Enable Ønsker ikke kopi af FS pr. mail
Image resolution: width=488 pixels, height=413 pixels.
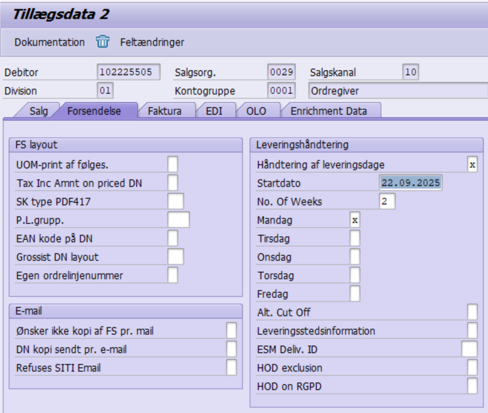point(231,331)
